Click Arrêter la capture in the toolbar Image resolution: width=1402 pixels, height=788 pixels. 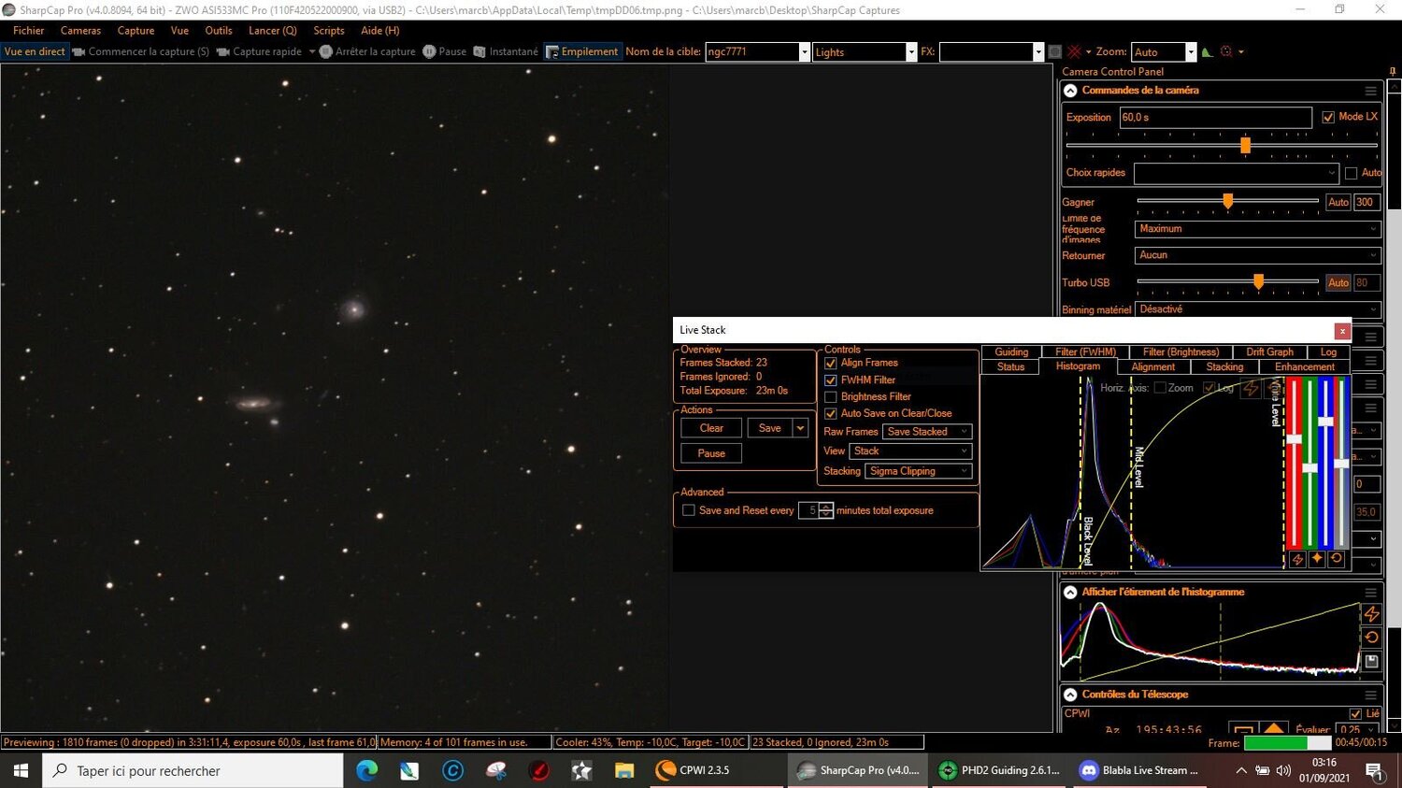pyautogui.click(x=367, y=51)
